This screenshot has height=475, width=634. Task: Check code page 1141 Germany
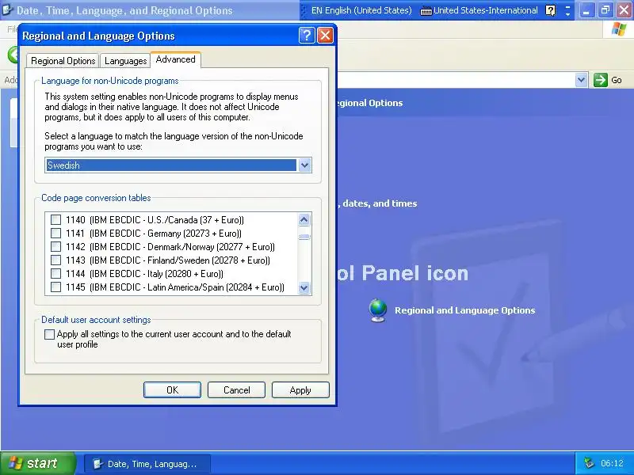click(x=55, y=233)
